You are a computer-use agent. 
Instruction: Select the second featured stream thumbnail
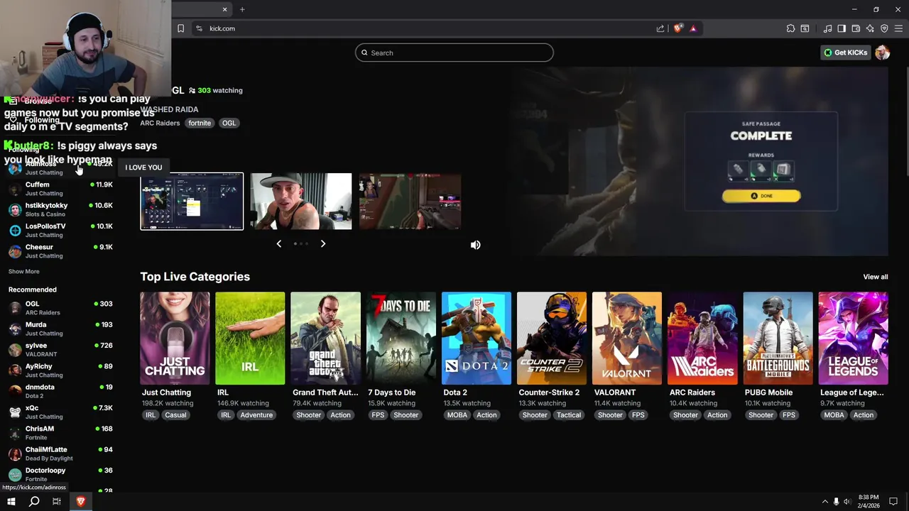[300, 202]
